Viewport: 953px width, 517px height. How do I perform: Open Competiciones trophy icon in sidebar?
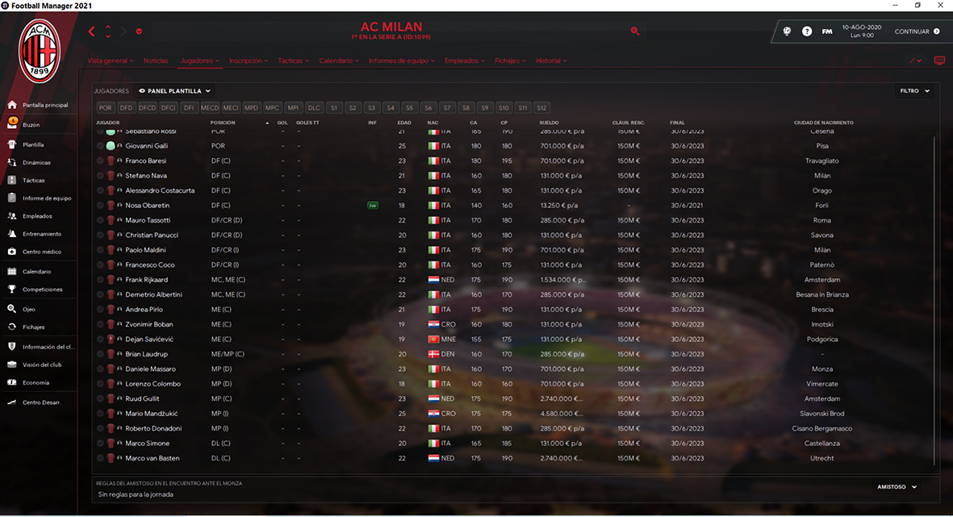point(12,290)
